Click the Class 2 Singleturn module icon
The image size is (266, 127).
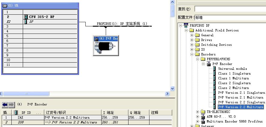tap(214, 83)
